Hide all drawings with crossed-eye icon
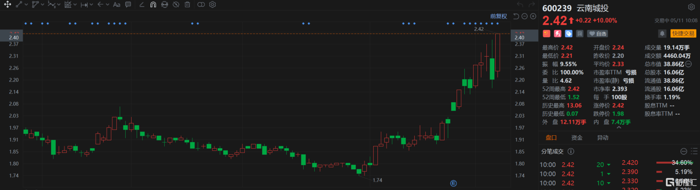700x190 pixels. pos(176,5)
